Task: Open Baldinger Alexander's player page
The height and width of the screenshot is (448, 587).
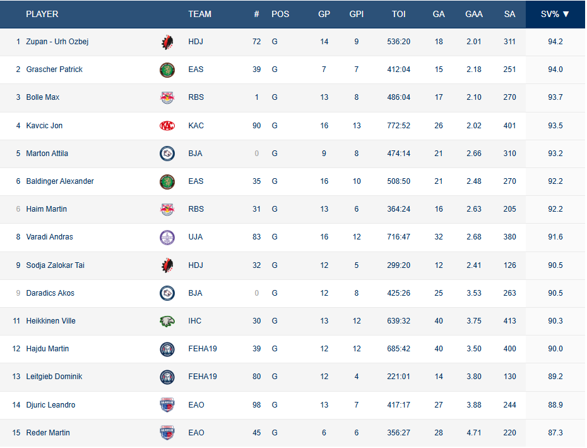Action: (x=60, y=181)
